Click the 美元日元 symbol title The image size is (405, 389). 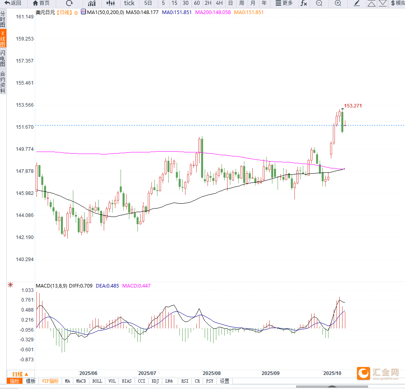(x=45, y=12)
